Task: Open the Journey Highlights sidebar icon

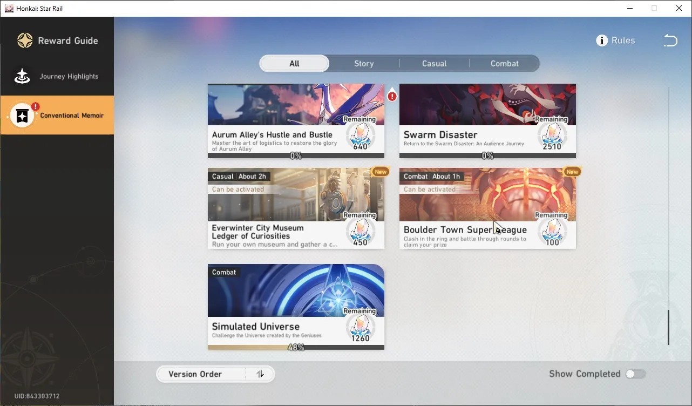Action: (x=22, y=76)
